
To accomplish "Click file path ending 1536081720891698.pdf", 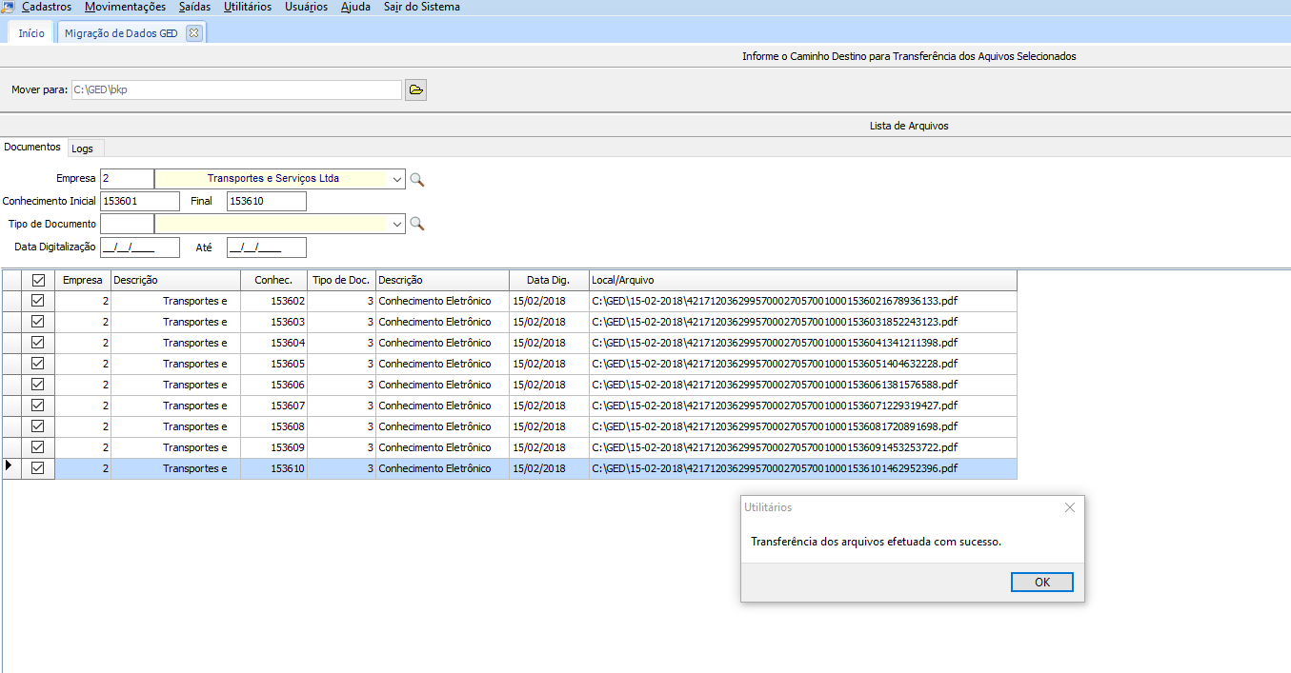I will point(775,426).
